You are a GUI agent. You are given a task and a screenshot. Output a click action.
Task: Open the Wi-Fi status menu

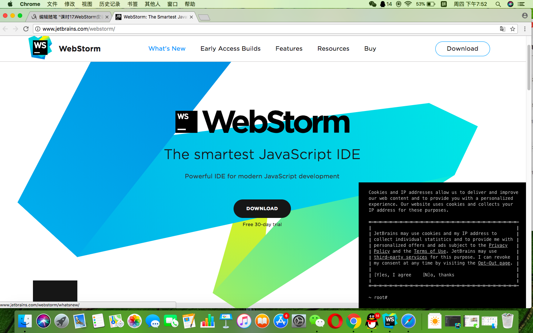(x=408, y=4)
